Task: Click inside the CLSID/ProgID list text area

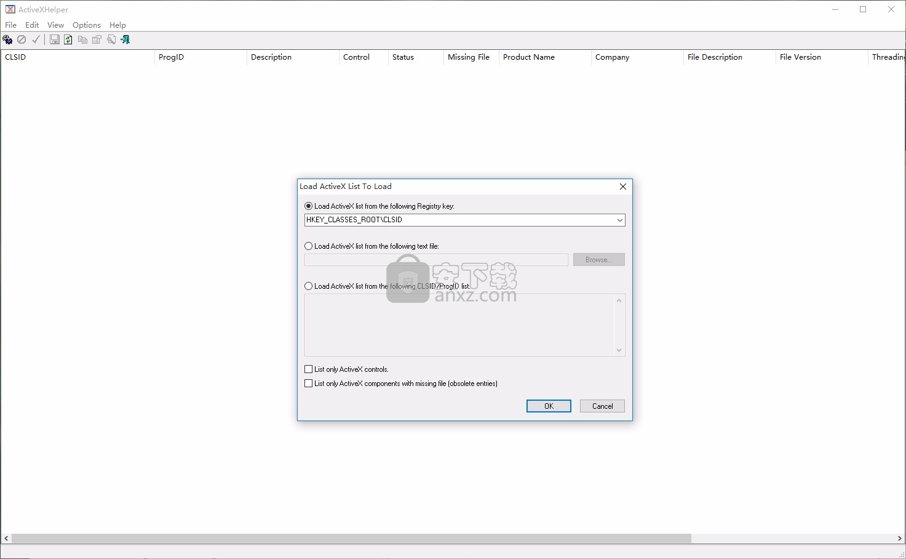Action: pos(459,325)
